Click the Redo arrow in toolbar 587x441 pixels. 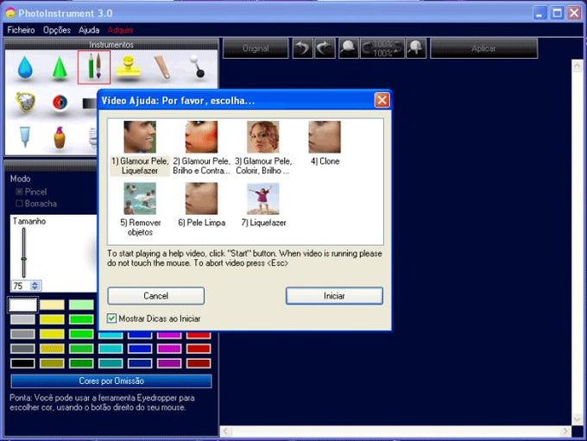[x=325, y=48]
